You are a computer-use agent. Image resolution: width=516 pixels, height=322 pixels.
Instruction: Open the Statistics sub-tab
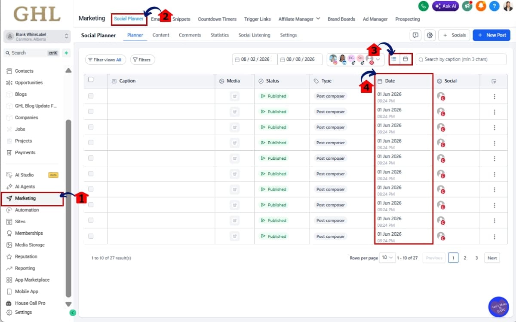pos(220,35)
